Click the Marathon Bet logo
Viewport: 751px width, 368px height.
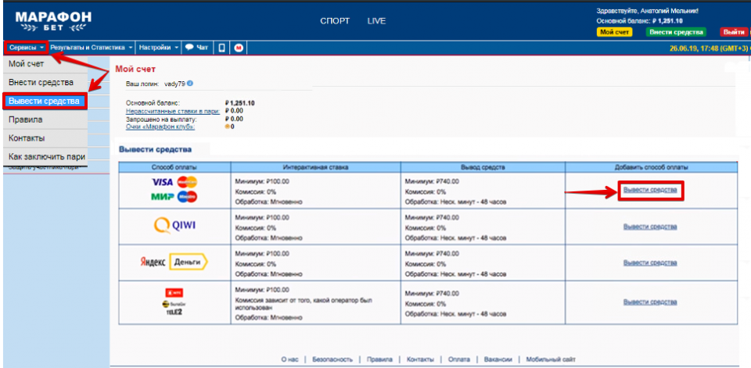(53, 21)
